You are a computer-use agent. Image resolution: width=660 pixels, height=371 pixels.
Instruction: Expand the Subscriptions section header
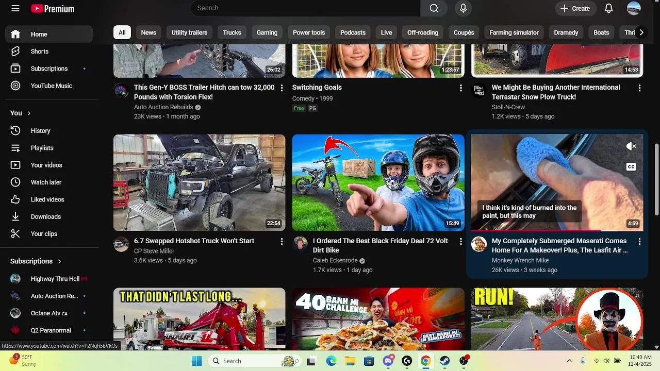(36, 261)
